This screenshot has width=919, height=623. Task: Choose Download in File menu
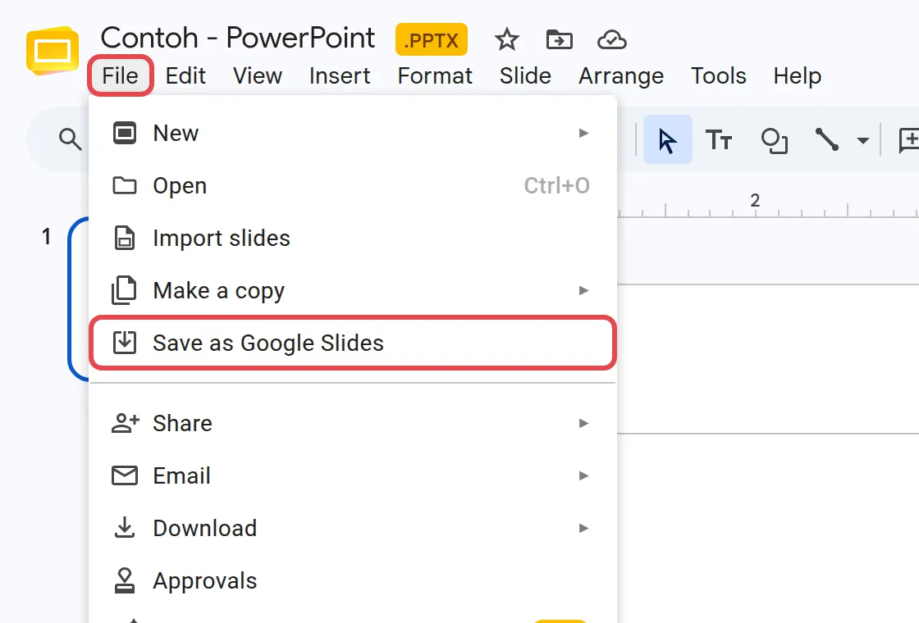point(353,528)
